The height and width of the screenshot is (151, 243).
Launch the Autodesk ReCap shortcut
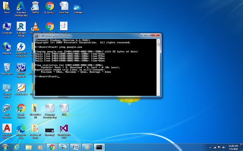click(x=21, y=29)
